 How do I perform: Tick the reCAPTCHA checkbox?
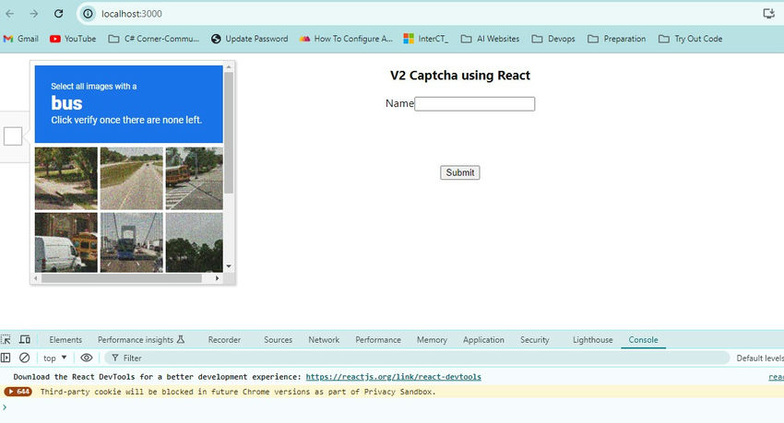[x=13, y=135]
